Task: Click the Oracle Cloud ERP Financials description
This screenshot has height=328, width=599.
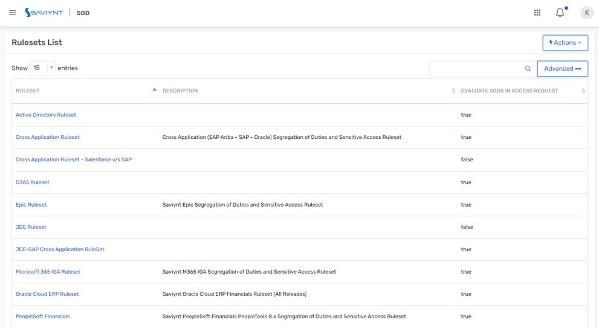Action: click(x=234, y=294)
